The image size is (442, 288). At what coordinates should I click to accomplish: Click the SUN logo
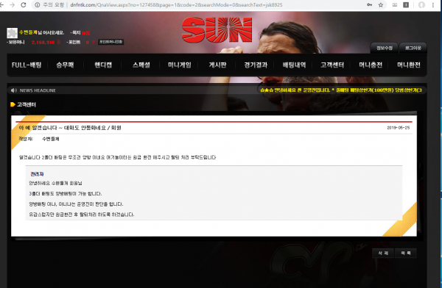point(217,30)
